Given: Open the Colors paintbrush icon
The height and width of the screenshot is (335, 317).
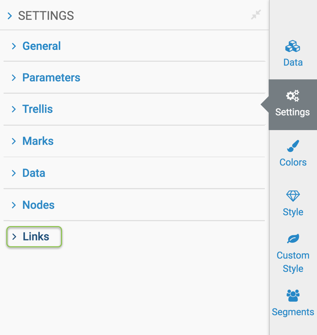Looking at the screenshot, I should 293,146.
